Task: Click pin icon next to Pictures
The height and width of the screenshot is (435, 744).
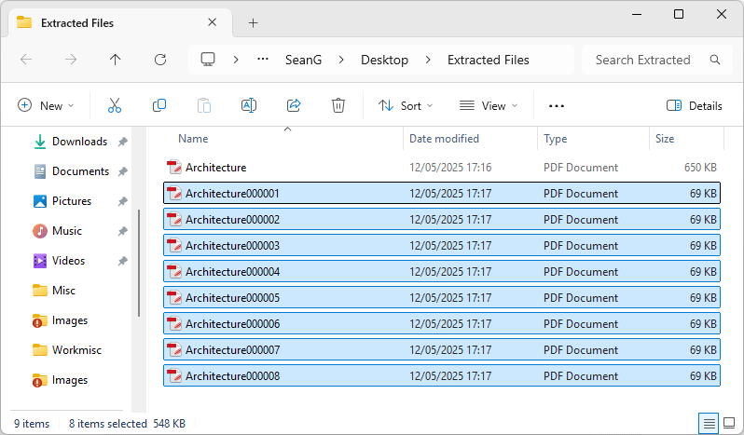Action: (123, 201)
